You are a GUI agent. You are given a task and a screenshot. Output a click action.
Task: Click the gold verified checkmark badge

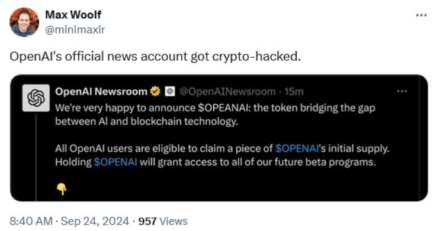(155, 92)
